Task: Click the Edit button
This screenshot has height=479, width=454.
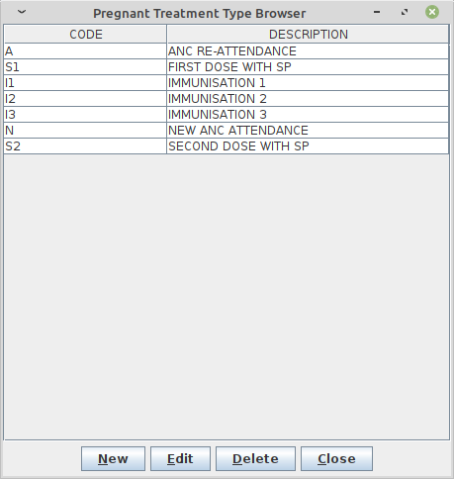Action: click(180, 458)
